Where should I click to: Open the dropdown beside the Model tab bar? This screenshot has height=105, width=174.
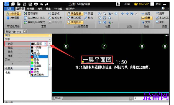[130, 98]
